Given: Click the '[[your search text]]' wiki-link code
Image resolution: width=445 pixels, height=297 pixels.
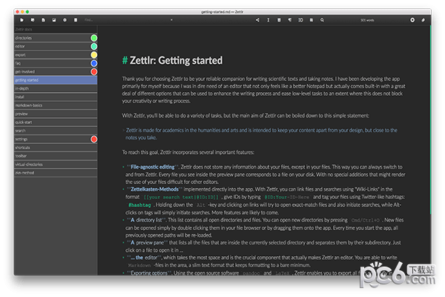Looking at the screenshot, I should pyautogui.click(x=181, y=197).
